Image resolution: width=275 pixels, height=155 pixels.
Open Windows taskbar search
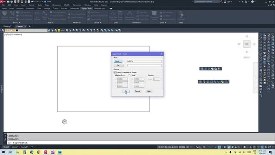(10, 152)
